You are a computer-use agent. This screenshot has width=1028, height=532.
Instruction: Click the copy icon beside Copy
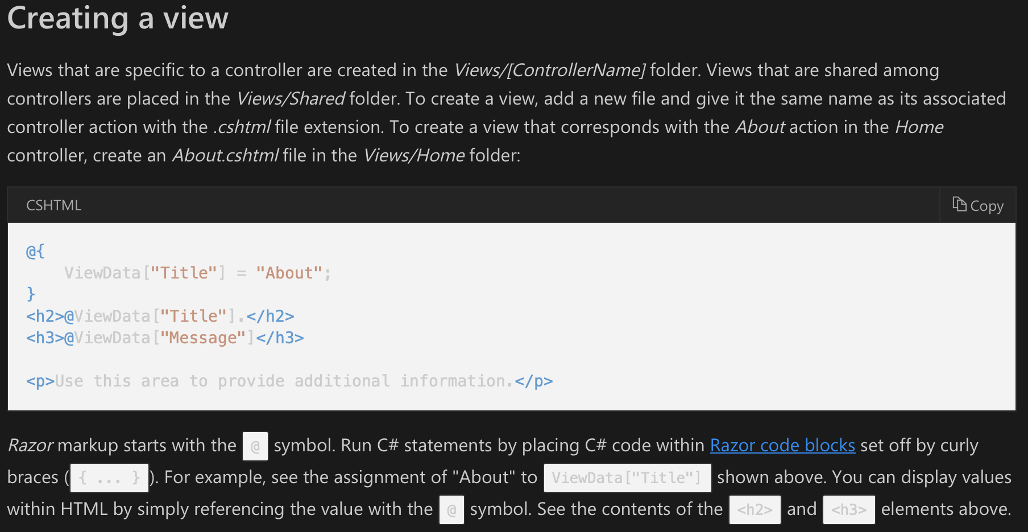959,204
